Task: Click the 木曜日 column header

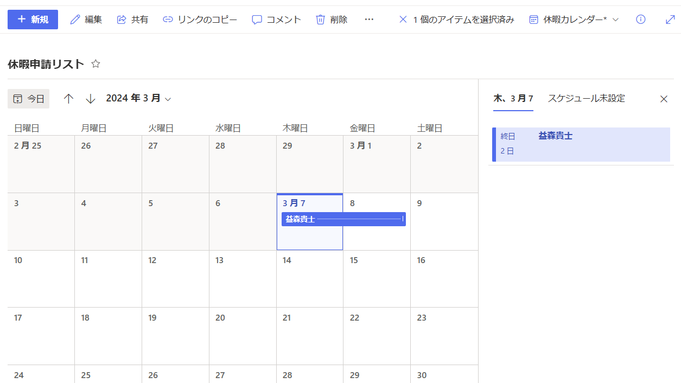Action: pos(295,128)
